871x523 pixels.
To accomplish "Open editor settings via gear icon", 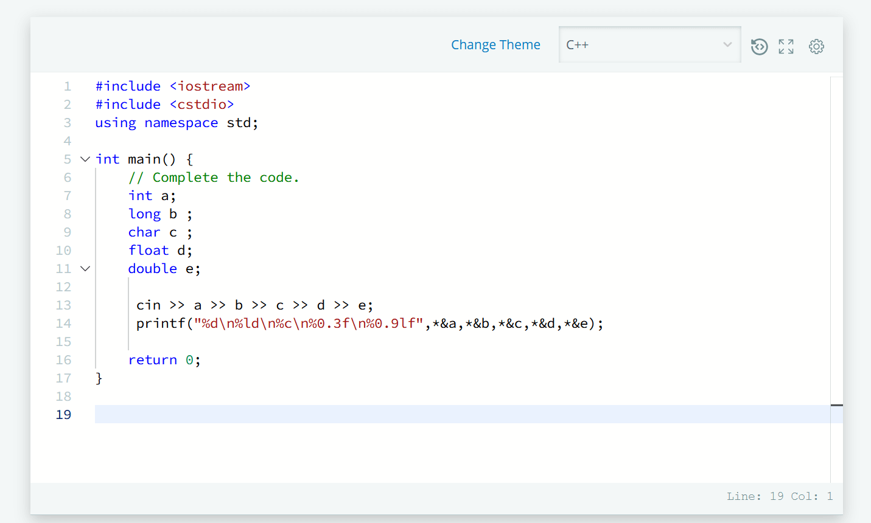I will (x=816, y=46).
